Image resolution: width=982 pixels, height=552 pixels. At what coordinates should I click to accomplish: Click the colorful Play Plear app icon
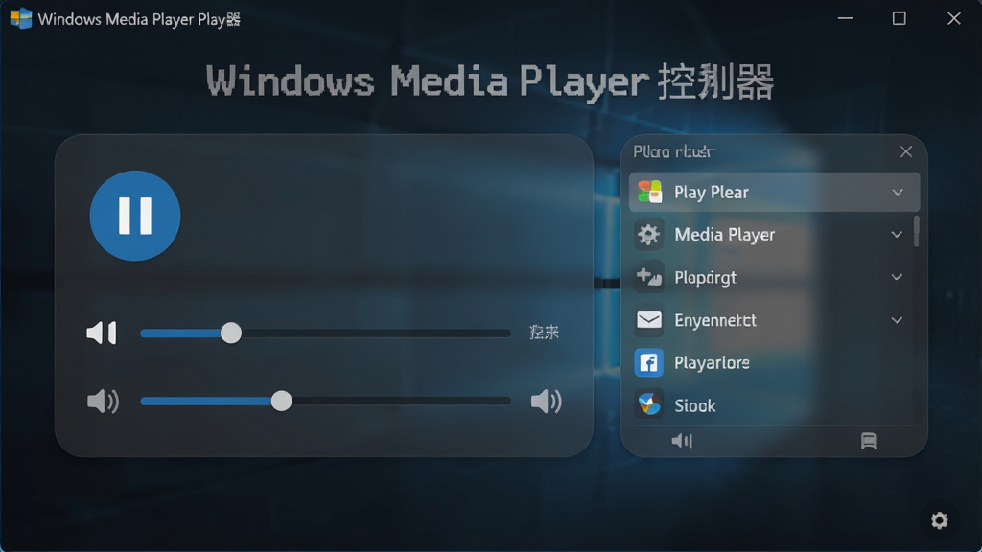[649, 192]
